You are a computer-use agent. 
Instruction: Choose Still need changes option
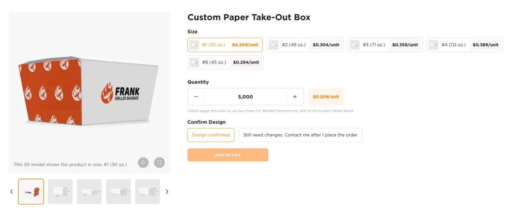click(300, 135)
